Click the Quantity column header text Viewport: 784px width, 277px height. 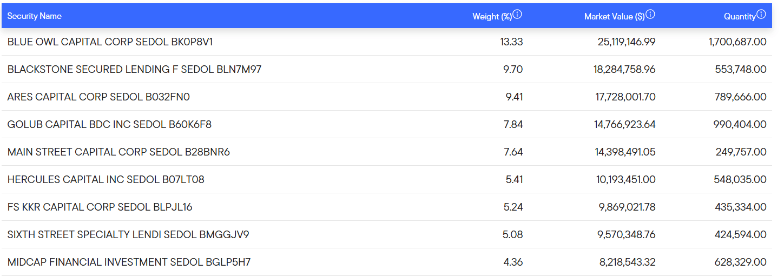740,17
